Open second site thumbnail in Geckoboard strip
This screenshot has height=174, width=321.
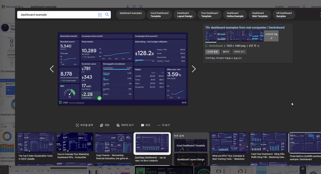(222, 36)
